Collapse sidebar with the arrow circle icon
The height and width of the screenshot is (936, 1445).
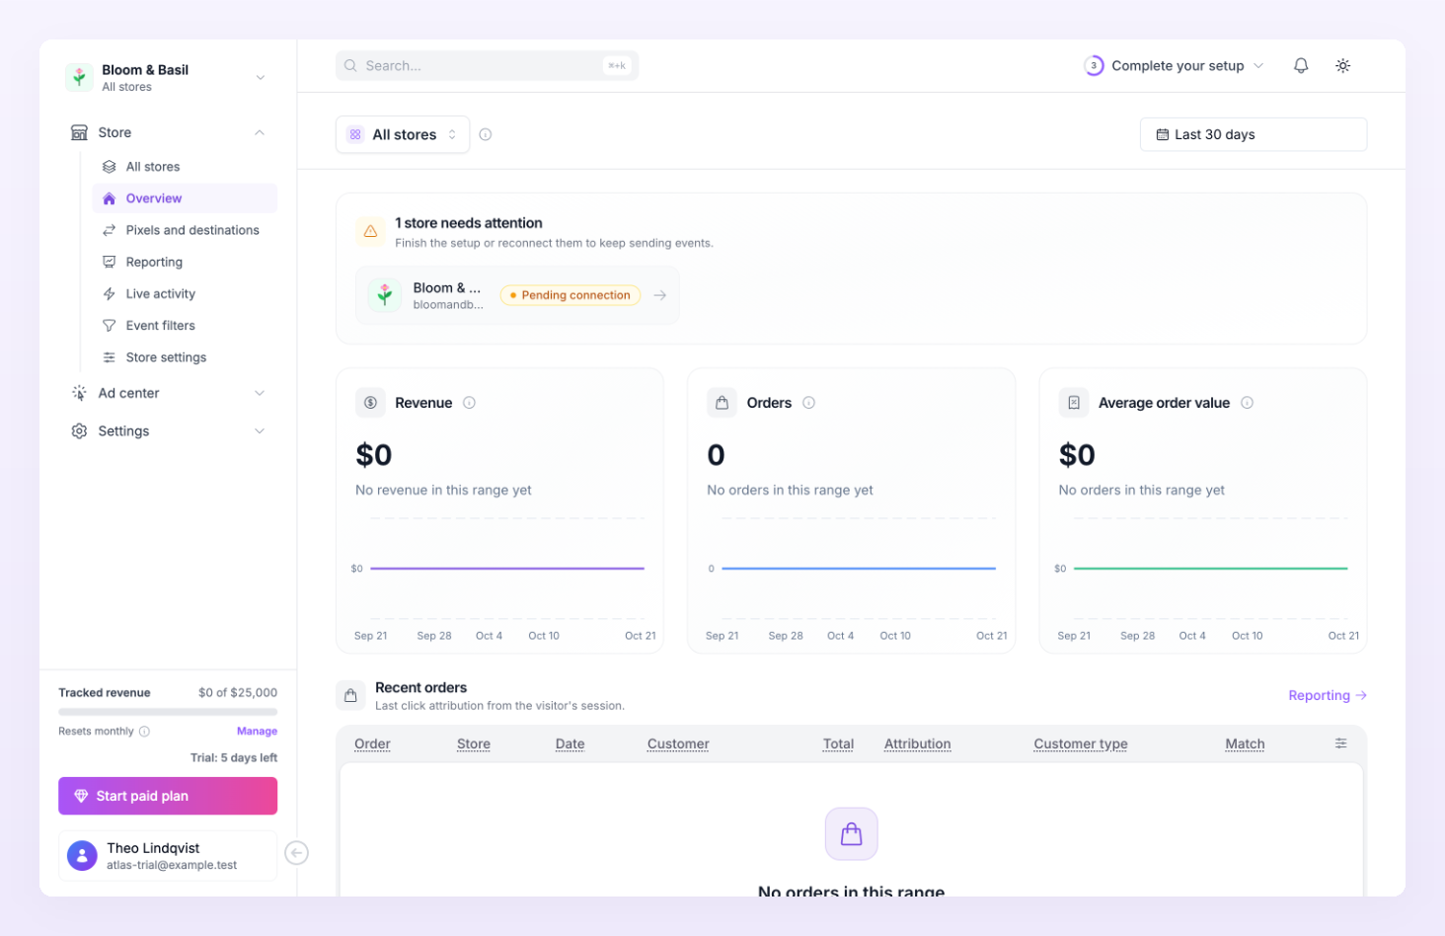click(296, 853)
